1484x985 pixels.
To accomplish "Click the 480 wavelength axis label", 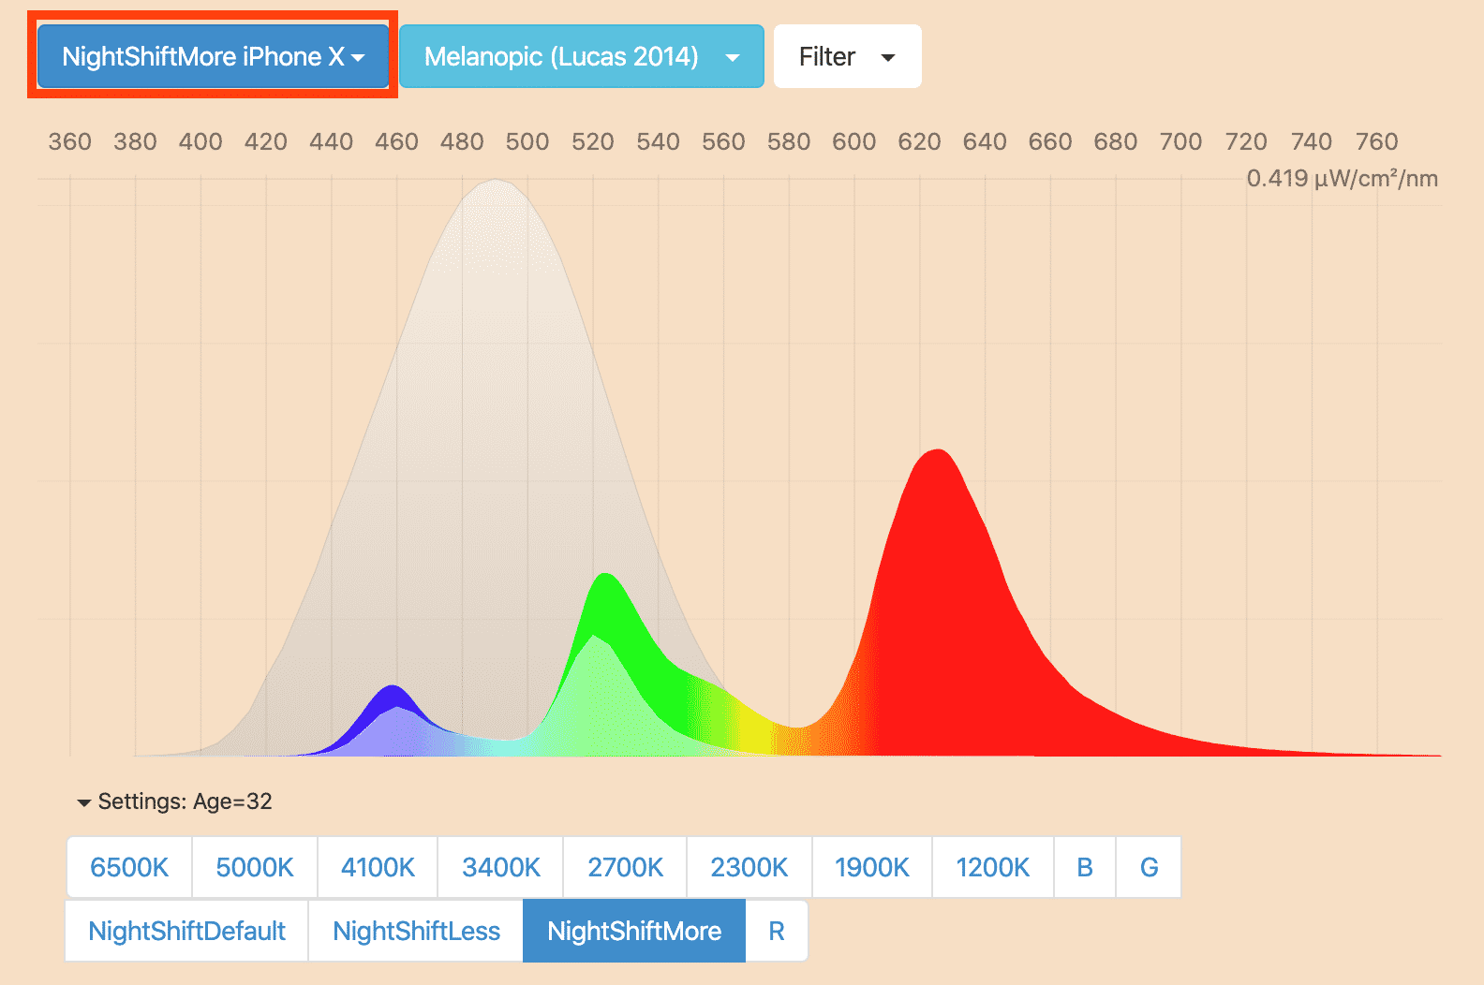I will click(462, 141).
